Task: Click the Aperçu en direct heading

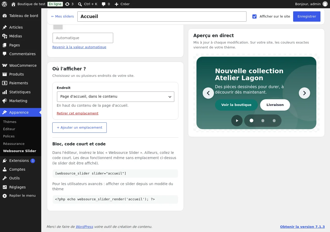Action: 213,36
